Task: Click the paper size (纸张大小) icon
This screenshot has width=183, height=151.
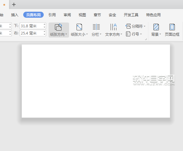Action: pos(79,27)
